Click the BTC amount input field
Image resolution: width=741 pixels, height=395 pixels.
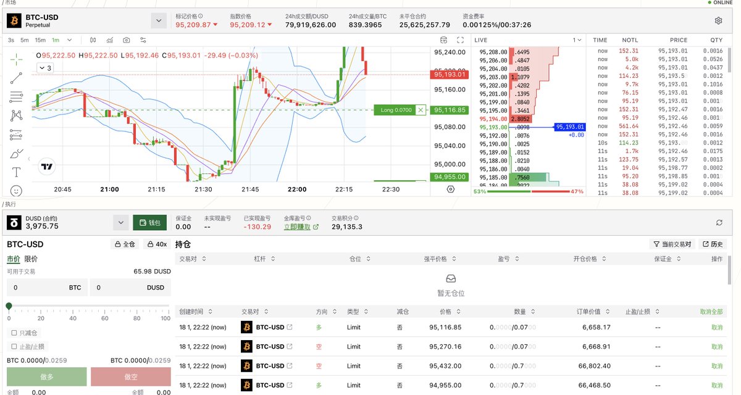(x=47, y=288)
